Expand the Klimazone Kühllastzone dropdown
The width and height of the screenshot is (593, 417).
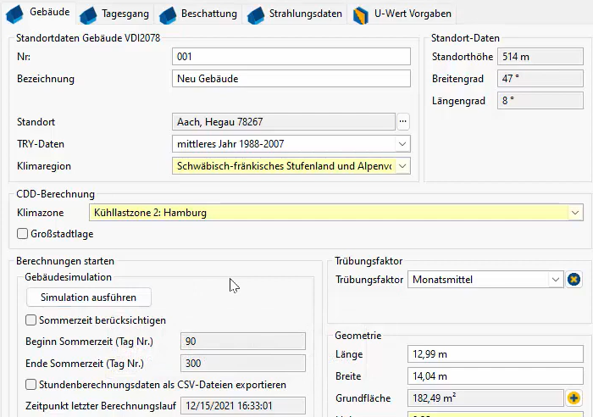coord(575,213)
